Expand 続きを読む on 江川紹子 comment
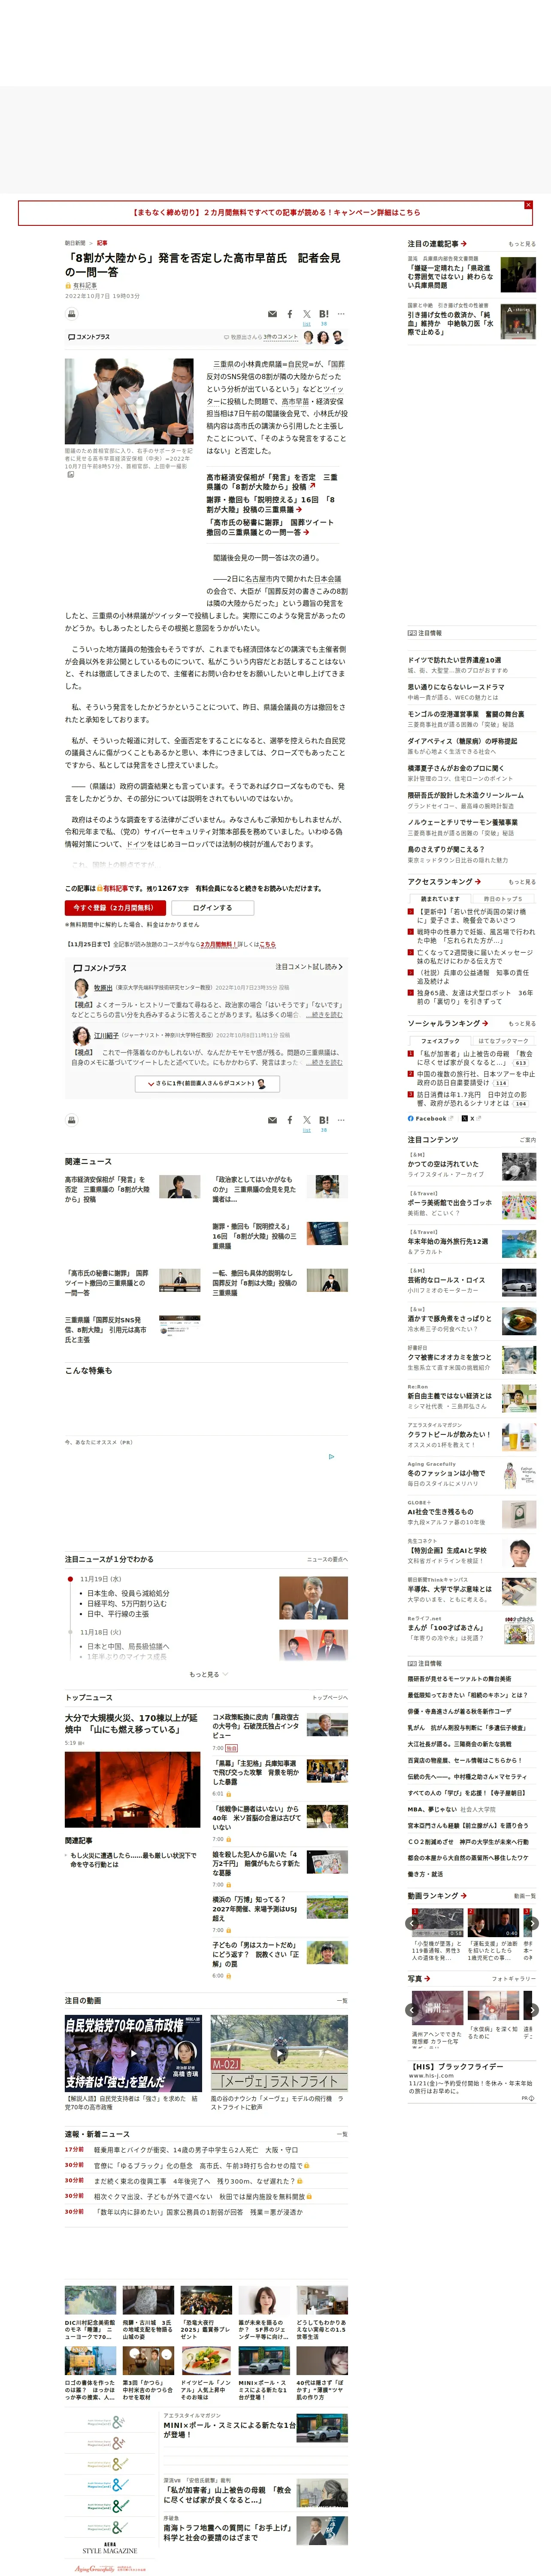 point(325,1062)
